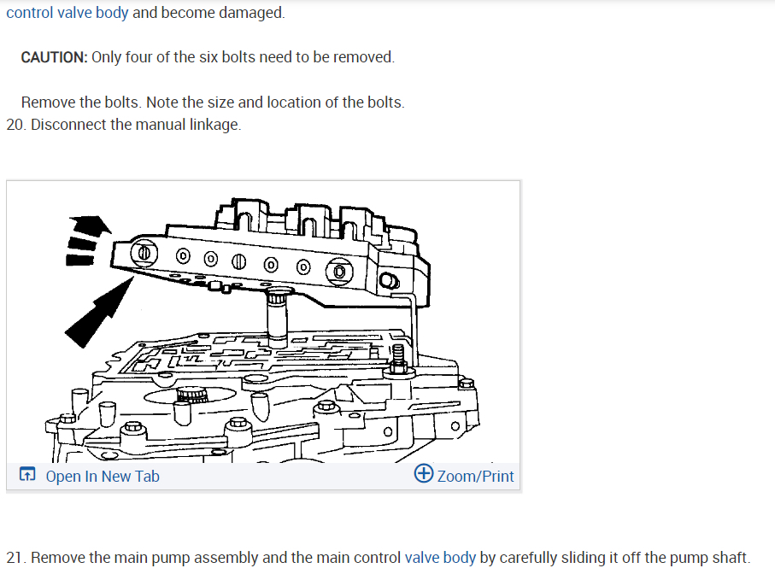Screen dimensions: 775x574
Task: Click the threaded stud with nut in diagram
Action: click(399, 360)
